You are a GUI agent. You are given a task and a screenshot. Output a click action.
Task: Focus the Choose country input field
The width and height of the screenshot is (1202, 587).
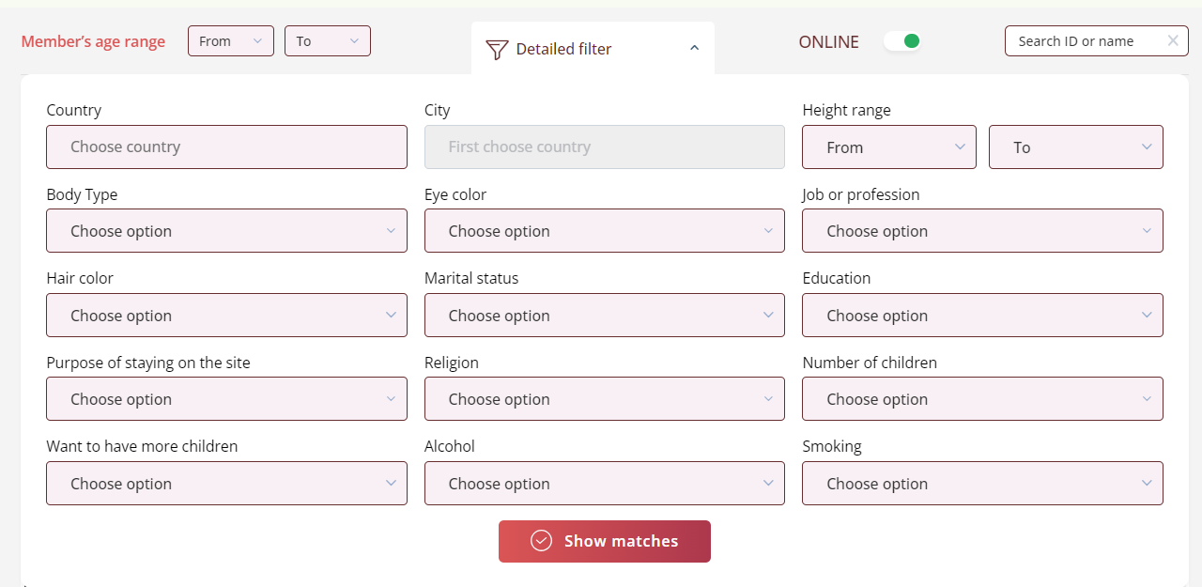pyautogui.click(x=226, y=147)
